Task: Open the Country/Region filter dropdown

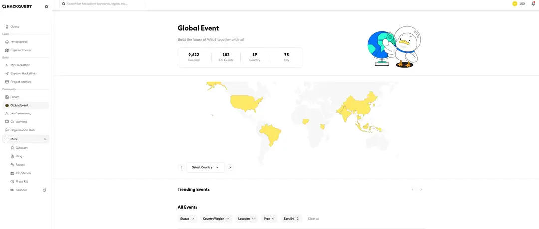Action: tap(216, 219)
